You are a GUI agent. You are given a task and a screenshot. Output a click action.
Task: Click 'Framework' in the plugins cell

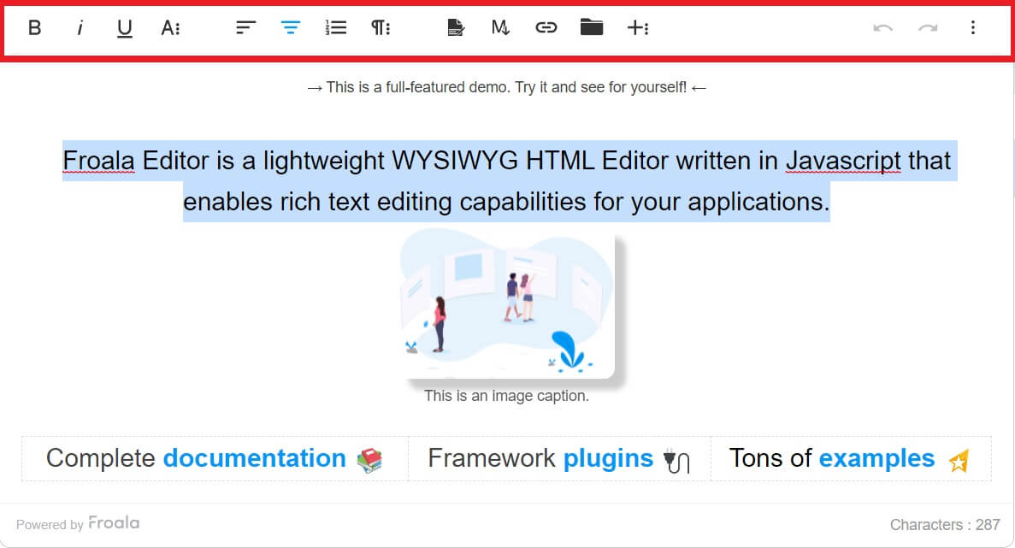pos(492,458)
